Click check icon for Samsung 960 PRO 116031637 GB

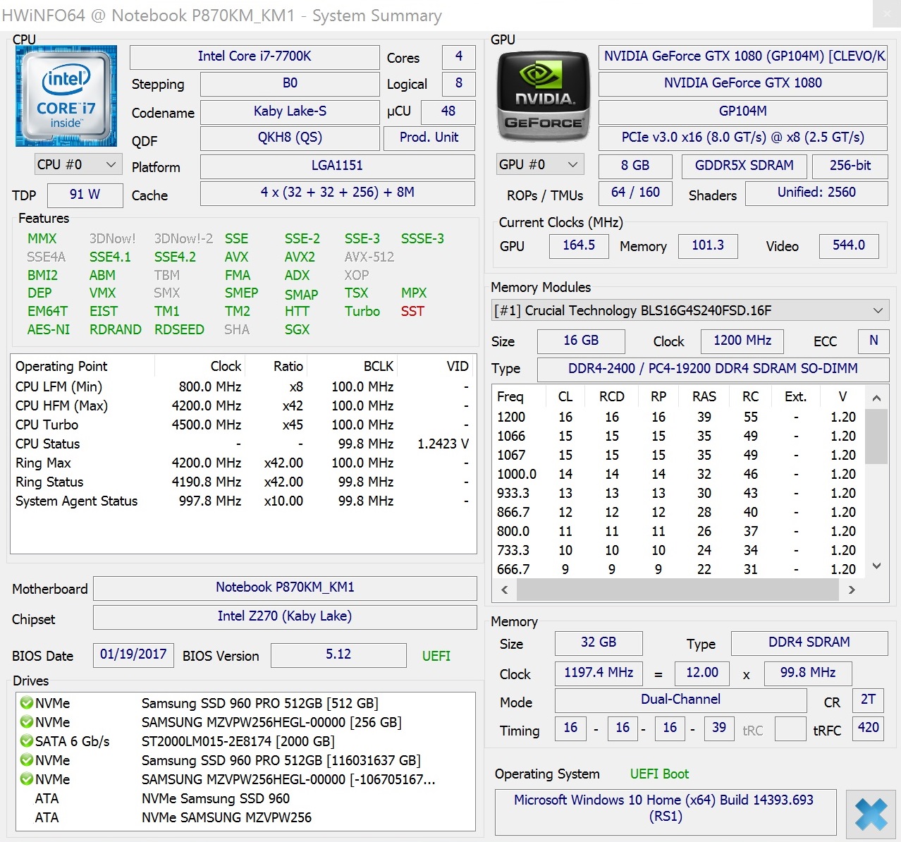click(x=27, y=760)
